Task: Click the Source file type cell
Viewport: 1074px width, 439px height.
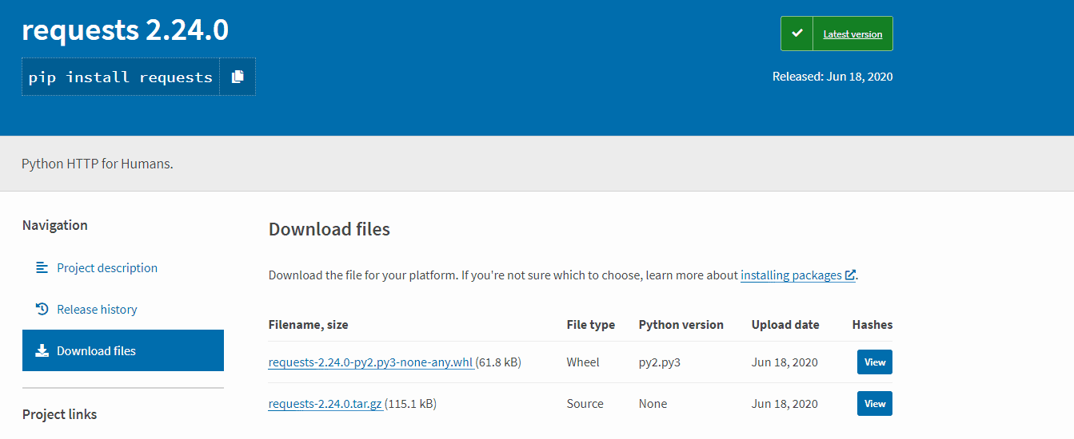Action: click(585, 404)
